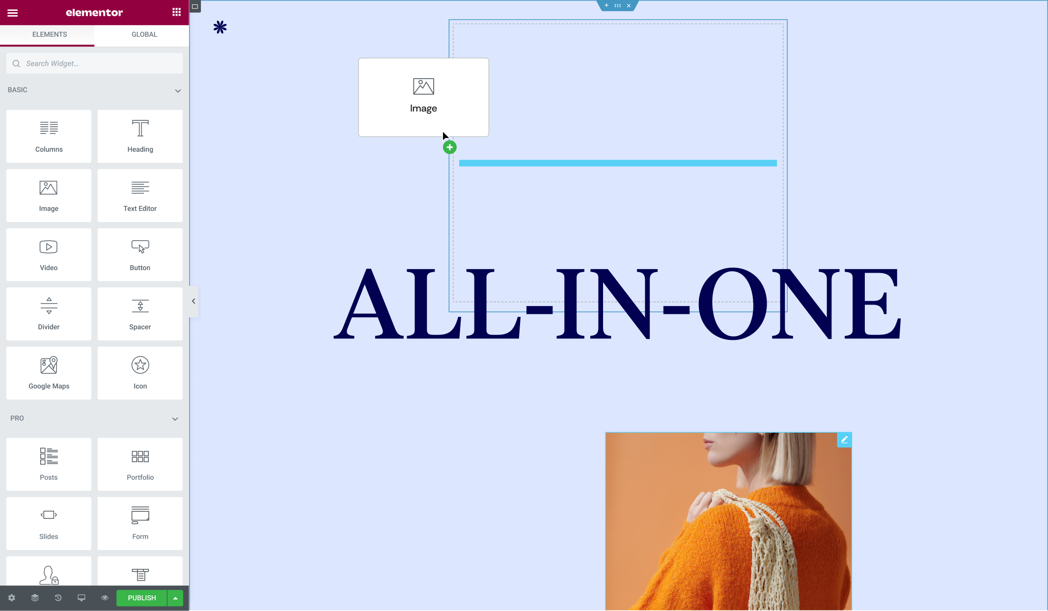Expand the PRO elements section
This screenshot has height=611, width=1048.
[x=174, y=418]
